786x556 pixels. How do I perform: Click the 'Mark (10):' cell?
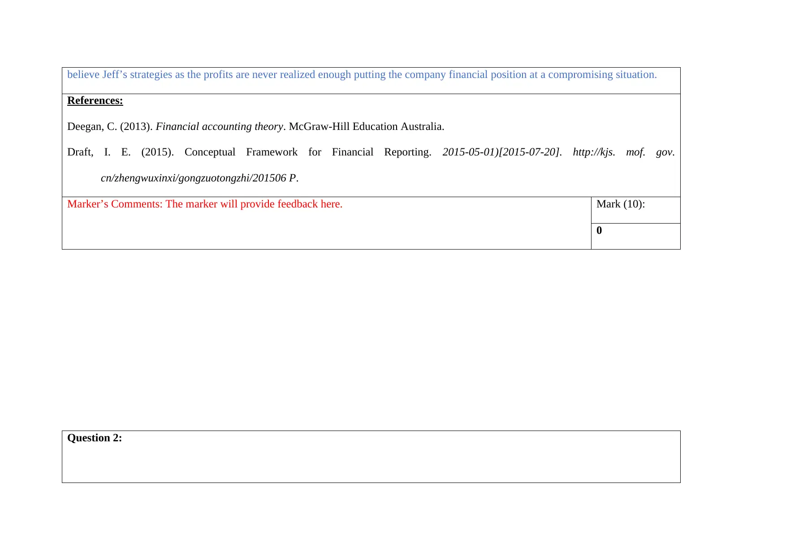[x=635, y=210]
